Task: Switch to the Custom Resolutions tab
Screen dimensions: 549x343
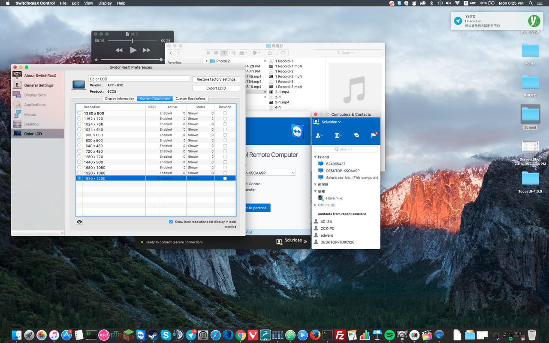Action: point(190,99)
